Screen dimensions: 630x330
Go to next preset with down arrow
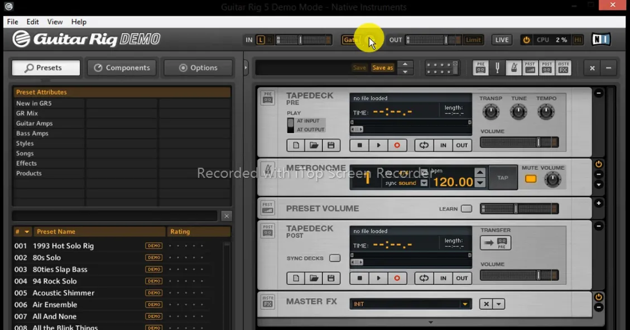[405, 71]
